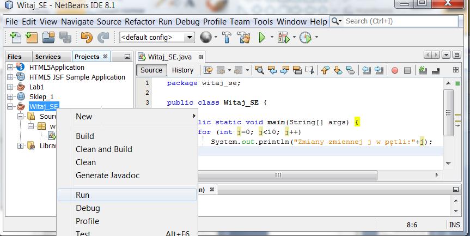Viewport: 470px width, 236px height.
Task: Click the Witaj_SE.java editor tab
Action: 170,57
